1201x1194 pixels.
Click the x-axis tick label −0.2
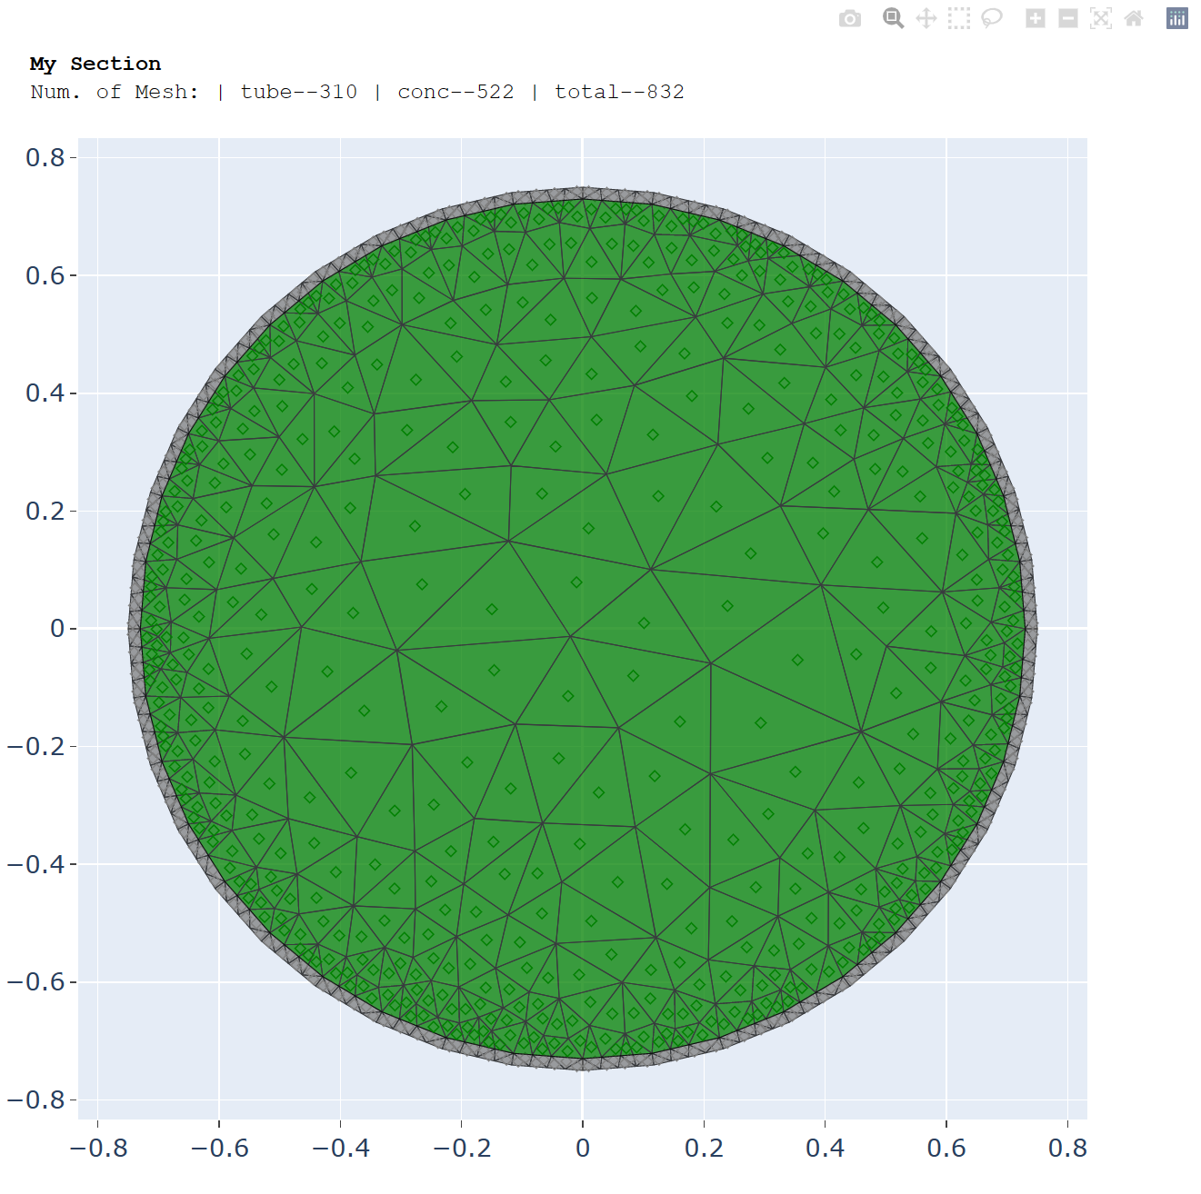pyautogui.click(x=461, y=1149)
